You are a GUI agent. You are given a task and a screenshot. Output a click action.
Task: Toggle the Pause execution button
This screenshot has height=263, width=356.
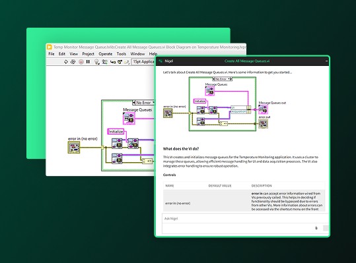88,61
